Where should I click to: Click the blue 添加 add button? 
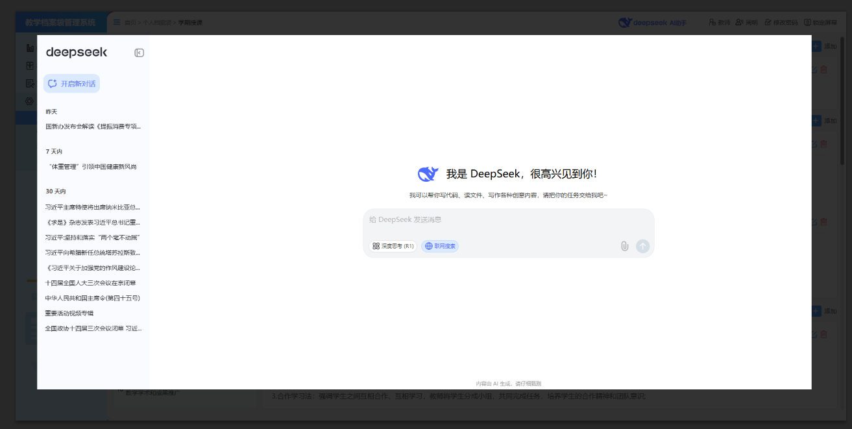[824, 47]
